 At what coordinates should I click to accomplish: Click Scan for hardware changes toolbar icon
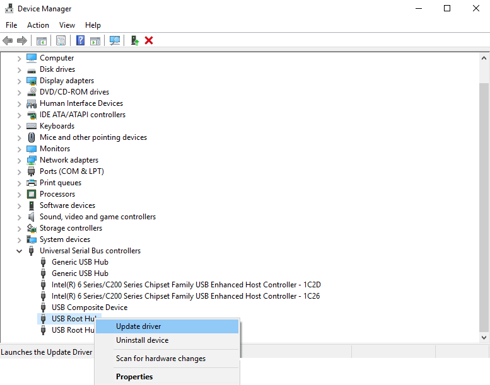coord(115,40)
